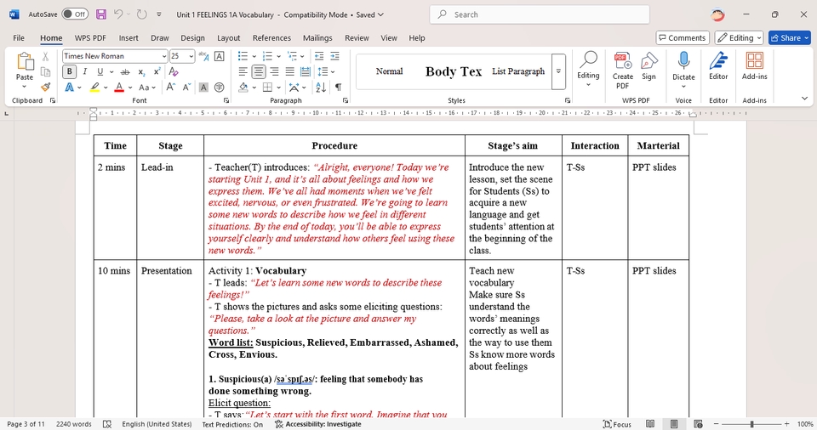Apply the List Paragraph style

518,71
